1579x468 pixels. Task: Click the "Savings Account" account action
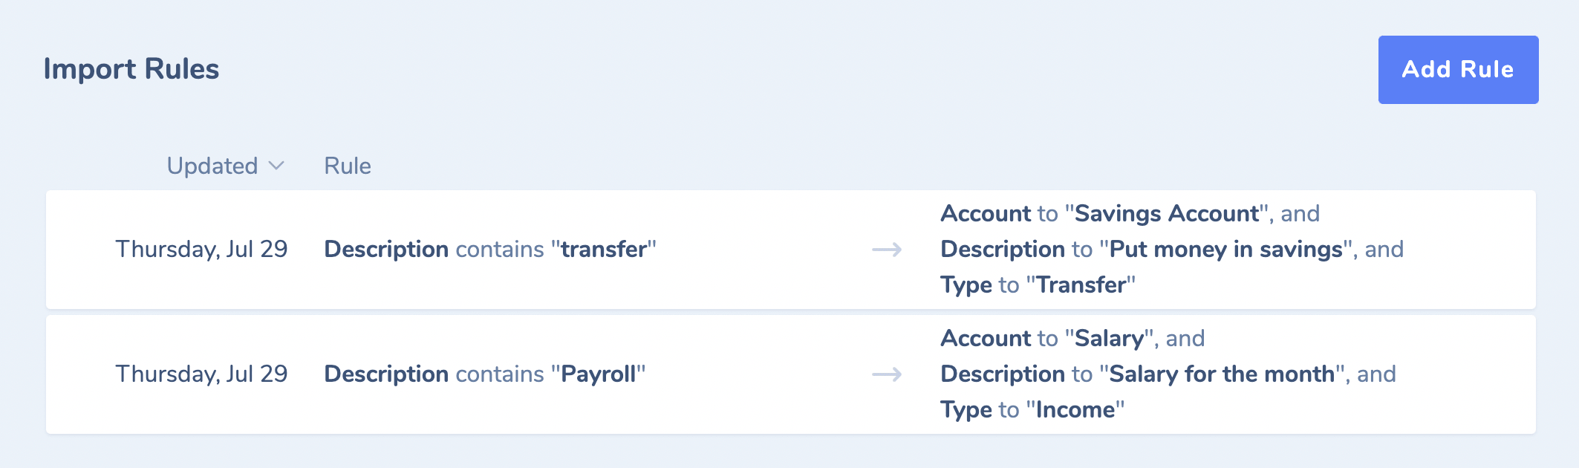coord(1167,213)
